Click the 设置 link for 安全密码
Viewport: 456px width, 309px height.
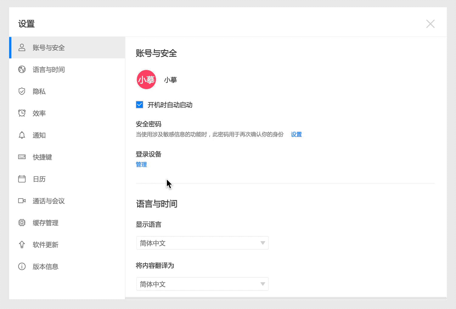tap(296, 134)
